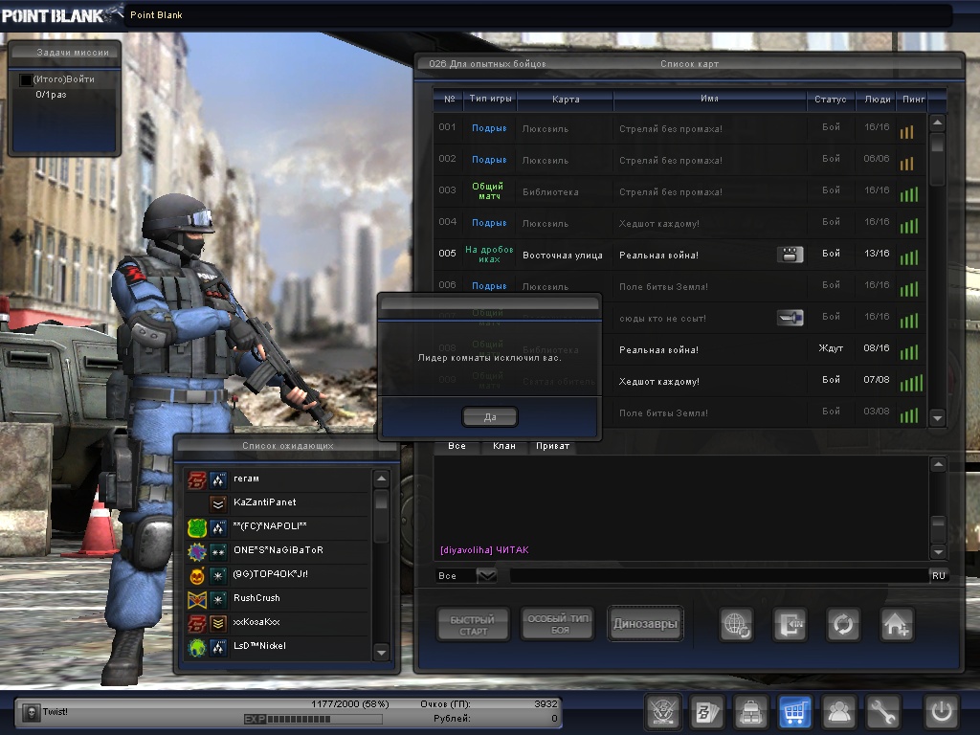Refresh the room list
The height and width of the screenshot is (735, 980).
(x=843, y=625)
